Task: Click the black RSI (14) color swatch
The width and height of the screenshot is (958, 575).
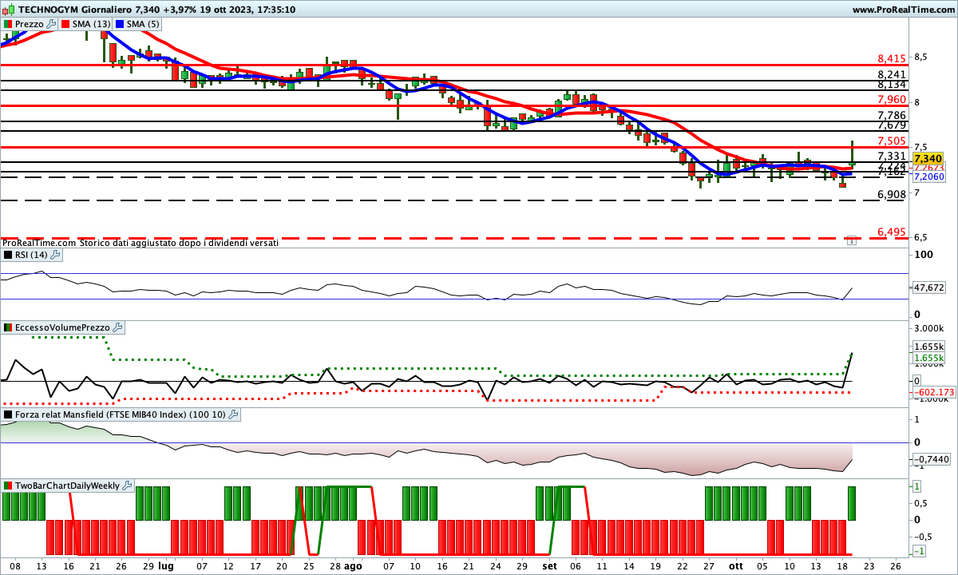Action: [9, 255]
